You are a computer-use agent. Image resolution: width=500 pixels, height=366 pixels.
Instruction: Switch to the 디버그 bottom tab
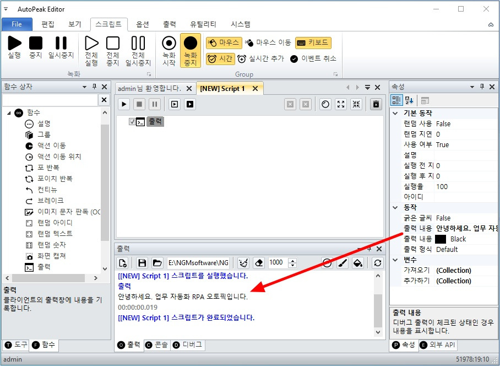tap(187, 345)
